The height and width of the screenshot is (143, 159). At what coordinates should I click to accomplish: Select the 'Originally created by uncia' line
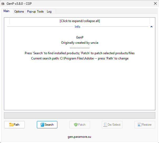point(79,43)
